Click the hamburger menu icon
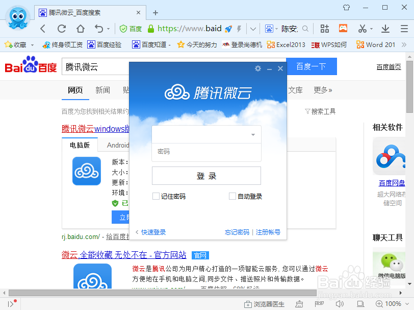Viewport: 414px width, 310px height. [404, 29]
